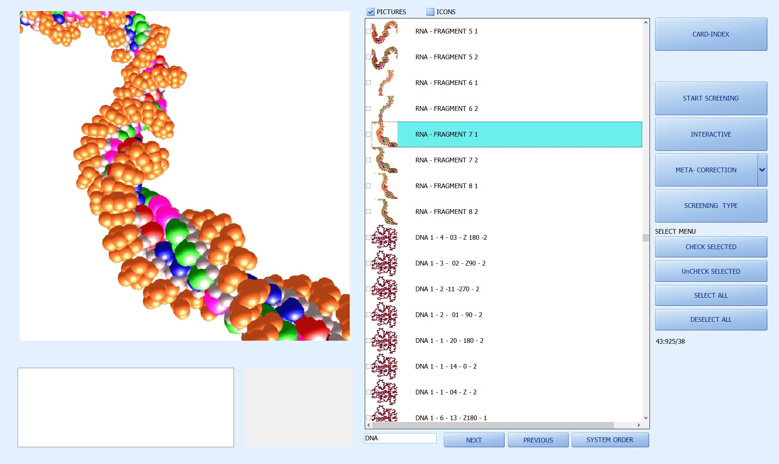Focus the DNA search input field
779x464 pixels.
(x=400, y=438)
